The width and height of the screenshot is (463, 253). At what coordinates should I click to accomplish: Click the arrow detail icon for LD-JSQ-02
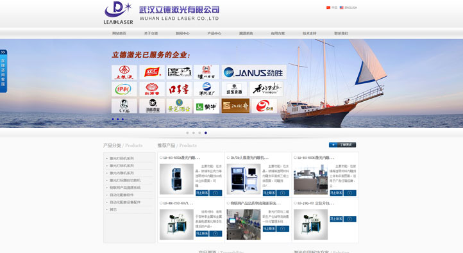point(349,219)
